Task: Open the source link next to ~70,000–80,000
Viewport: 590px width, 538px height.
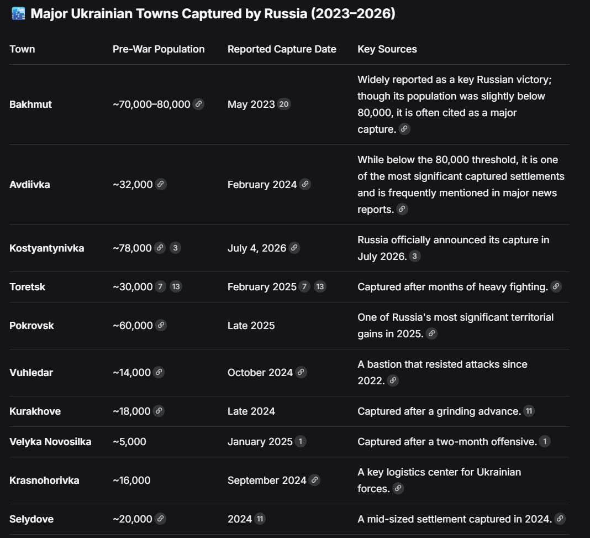Action: pyautogui.click(x=198, y=104)
